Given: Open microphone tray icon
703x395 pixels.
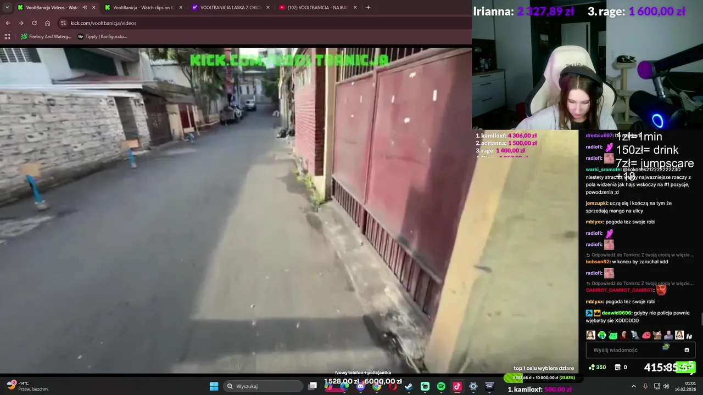Looking at the screenshot, I should pyautogui.click(x=645, y=386).
